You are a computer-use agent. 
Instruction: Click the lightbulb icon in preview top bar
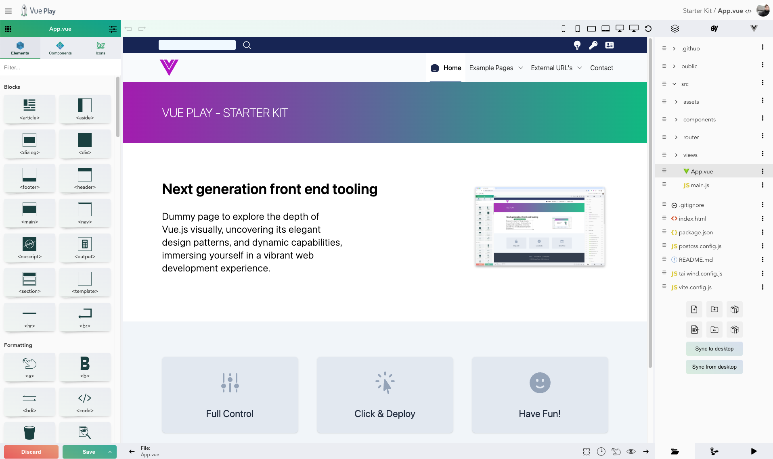(577, 45)
